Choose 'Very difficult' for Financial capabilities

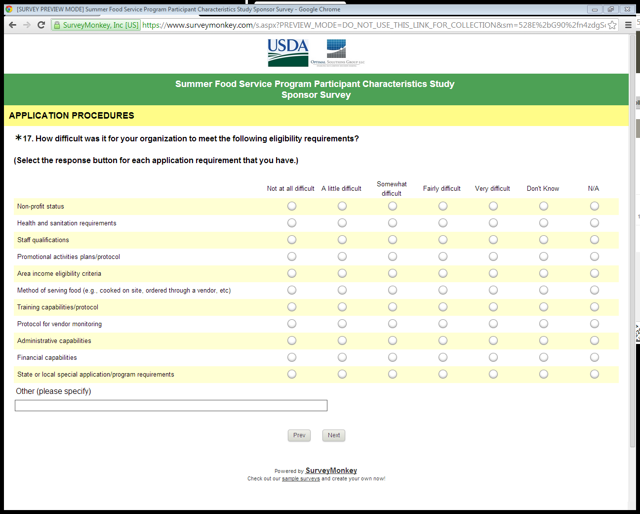click(x=493, y=357)
